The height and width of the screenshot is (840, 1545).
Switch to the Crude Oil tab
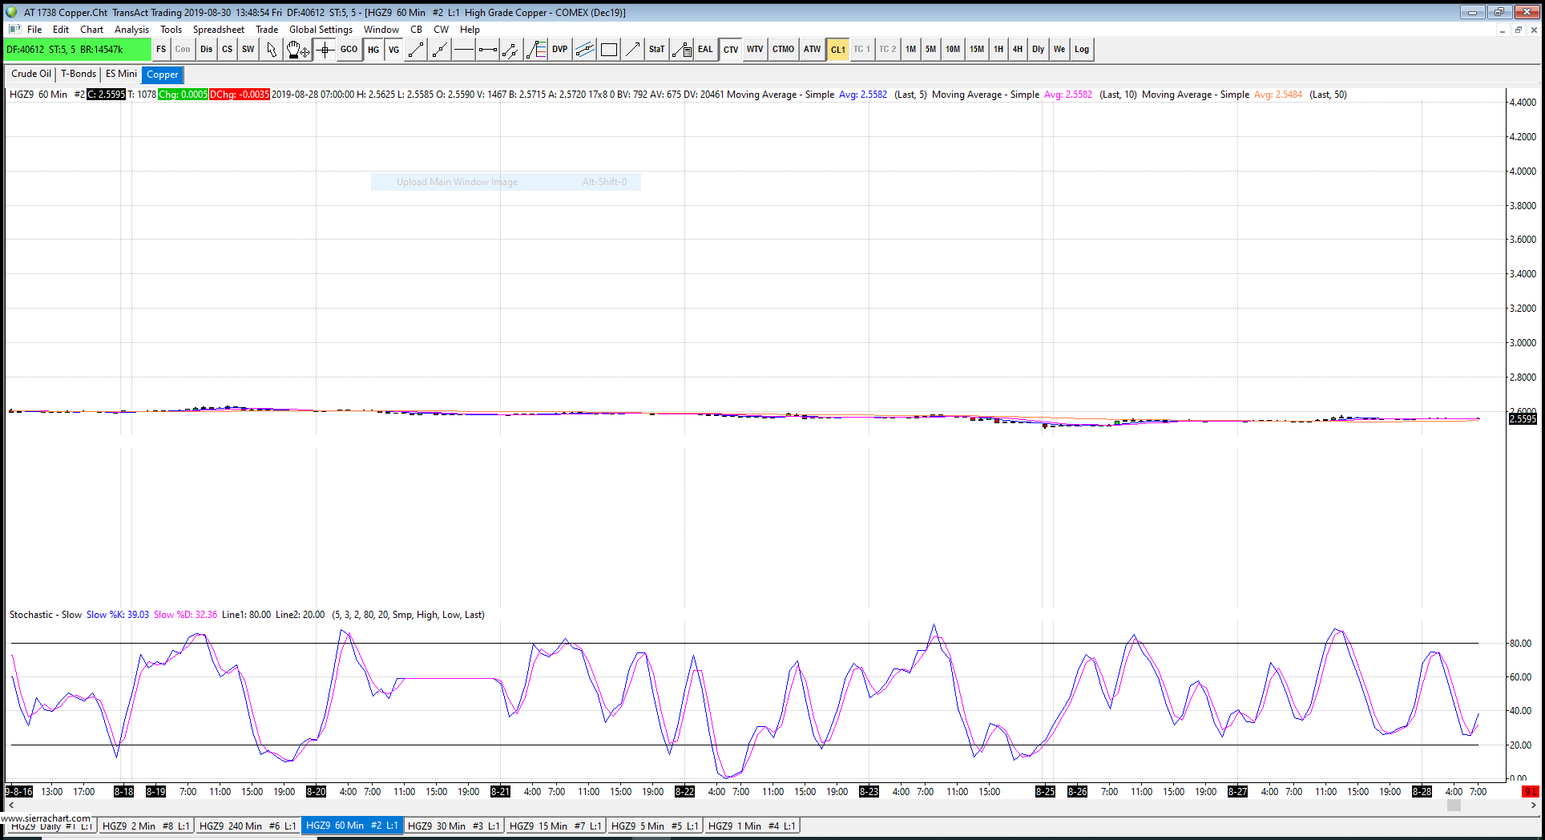point(31,74)
